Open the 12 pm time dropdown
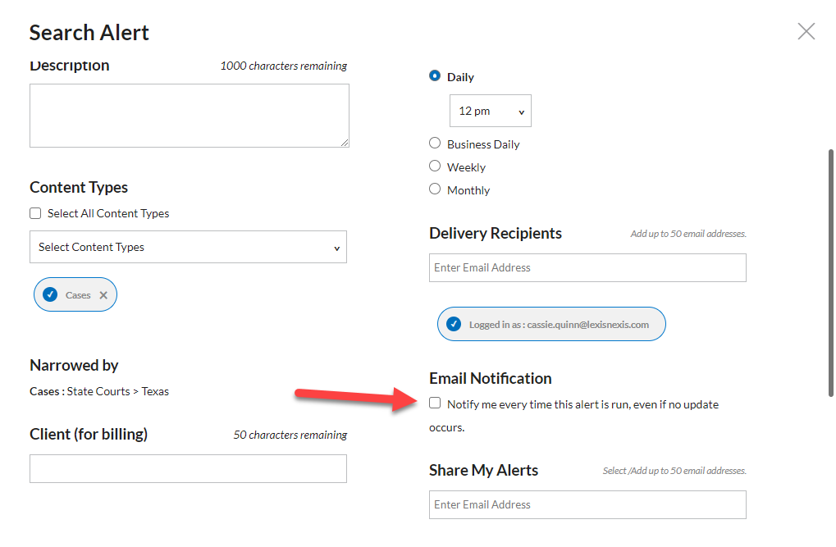The height and width of the screenshot is (547, 836). 491,111
